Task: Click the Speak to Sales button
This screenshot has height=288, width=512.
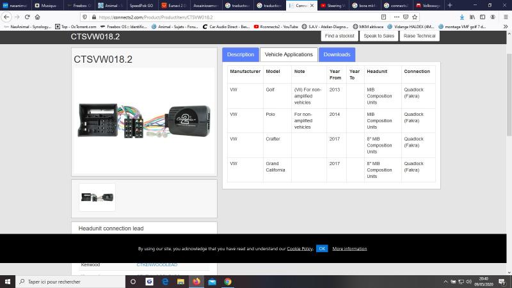Action: [379, 36]
